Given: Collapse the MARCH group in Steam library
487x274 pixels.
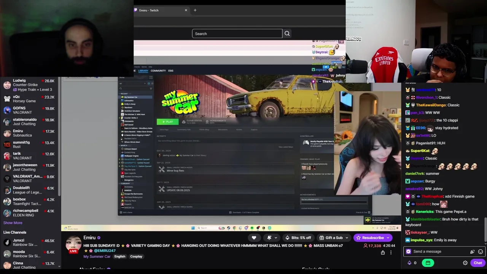Looking at the screenshot, I should (x=124, y=145).
